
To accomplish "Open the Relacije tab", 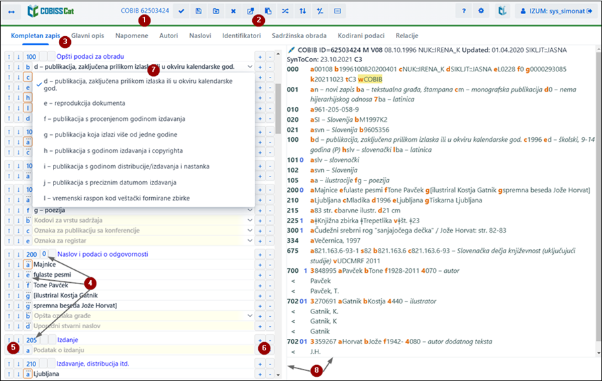I will coord(407,35).
